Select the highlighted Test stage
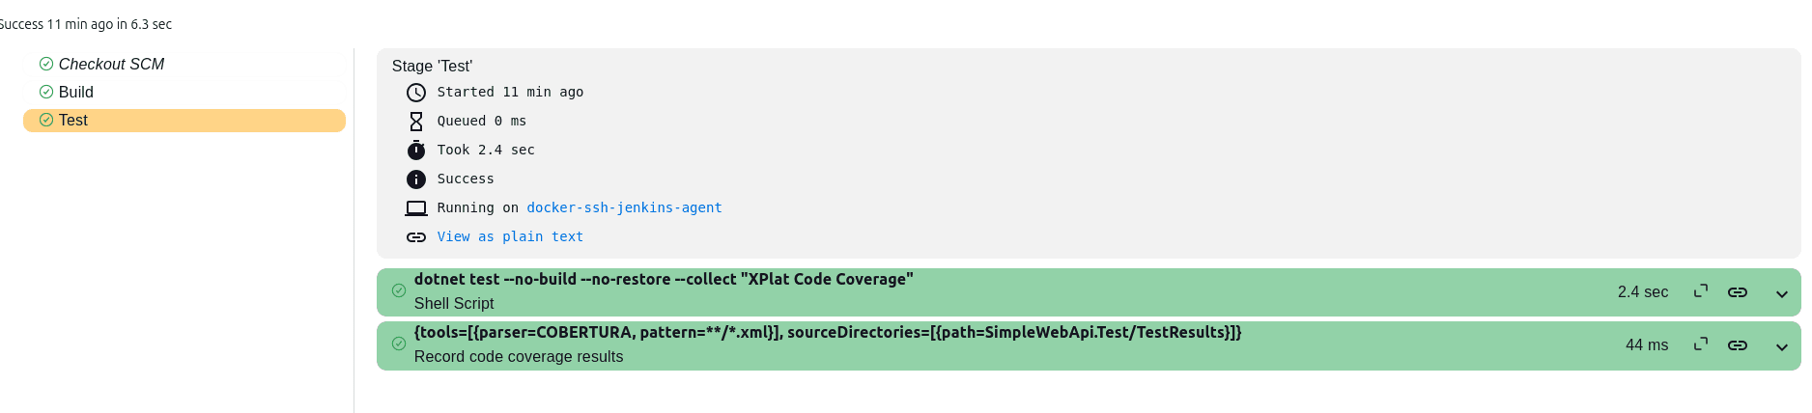 click(73, 121)
